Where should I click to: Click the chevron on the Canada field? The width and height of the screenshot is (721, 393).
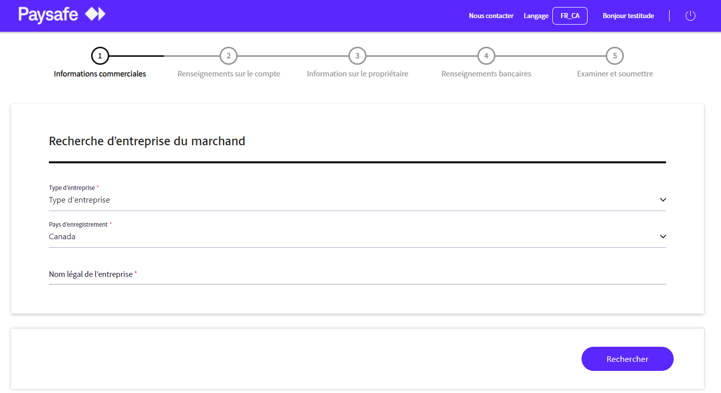[663, 236]
